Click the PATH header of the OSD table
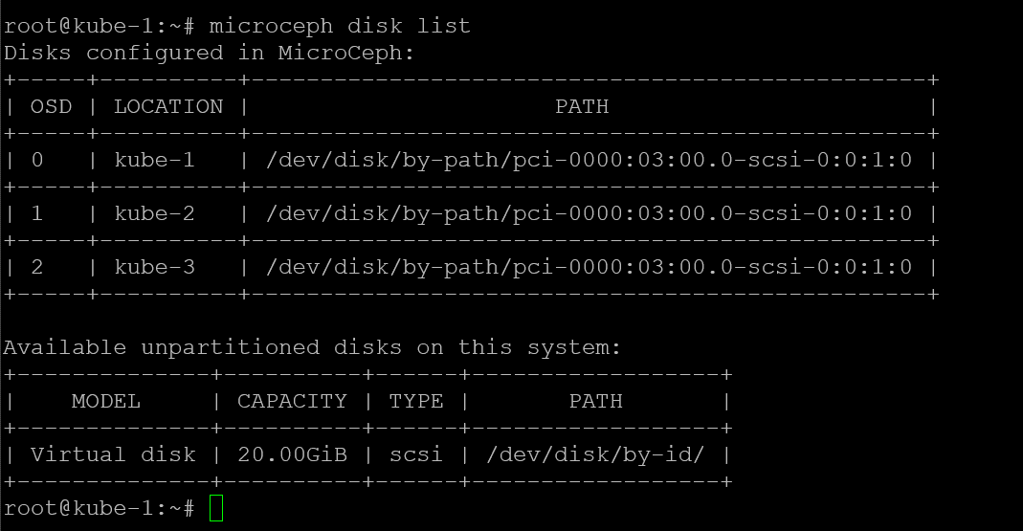This screenshot has width=1023, height=531. (582, 106)
